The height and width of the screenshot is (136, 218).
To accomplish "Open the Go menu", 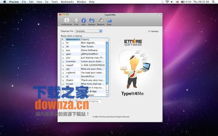I will click(47, 2).
